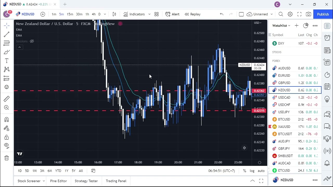Set the 1D date range
The width and height of the screenshot is (333, 187).
[20, 171]
